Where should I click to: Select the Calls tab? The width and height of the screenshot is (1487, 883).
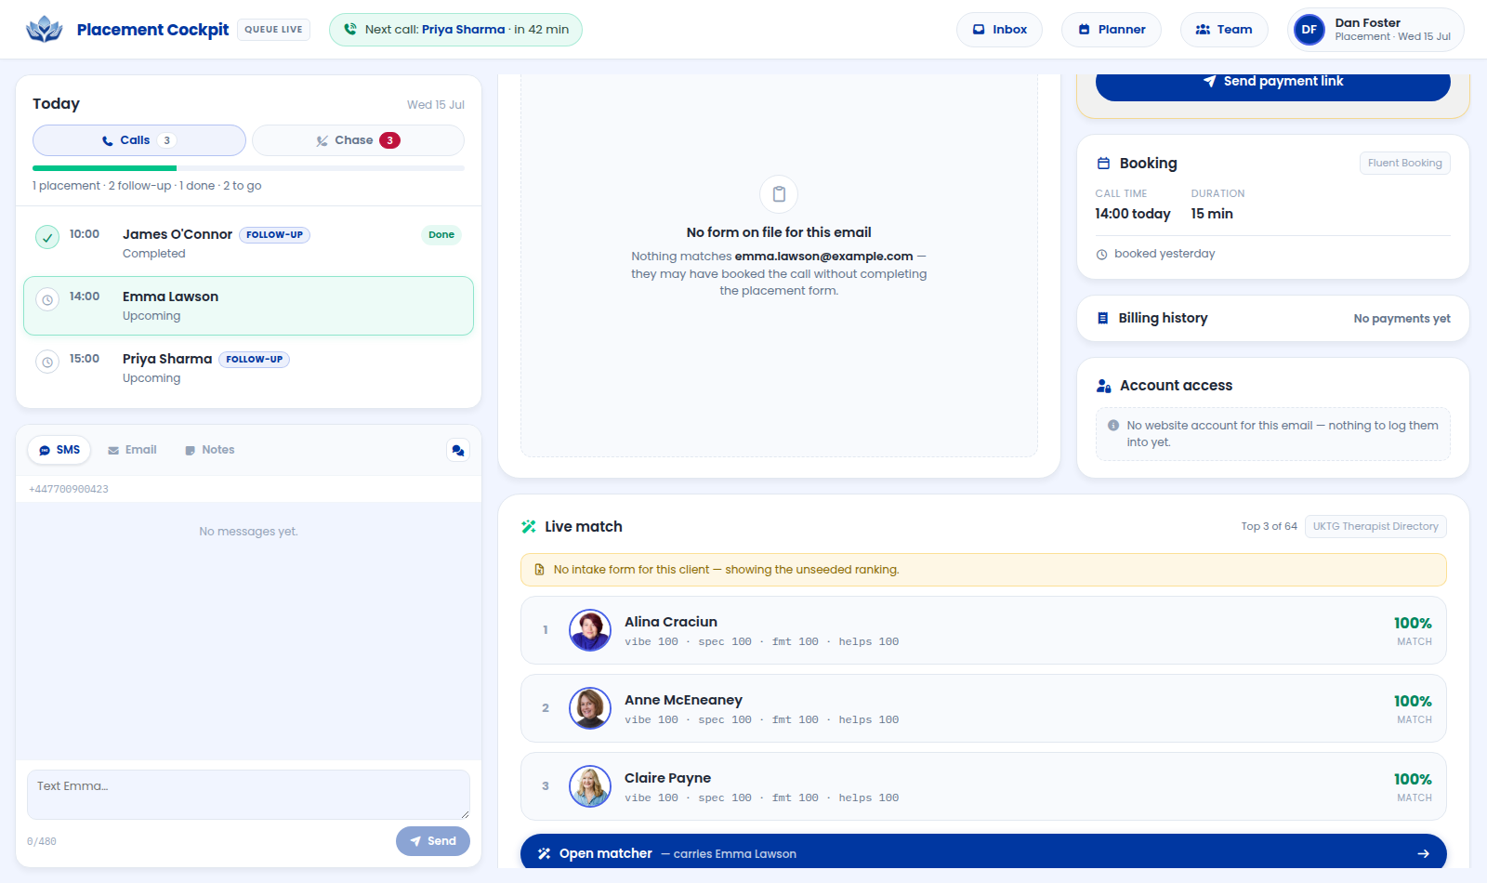point(139,140)
